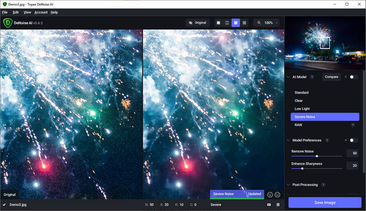
Task: Open the View menu
Action: (x=27, y=13)
